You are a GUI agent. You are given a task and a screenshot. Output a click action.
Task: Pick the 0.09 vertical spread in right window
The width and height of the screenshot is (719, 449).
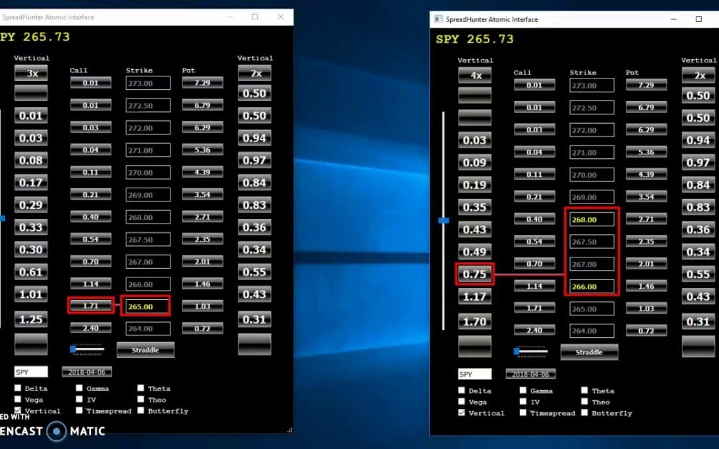[475, 163]
